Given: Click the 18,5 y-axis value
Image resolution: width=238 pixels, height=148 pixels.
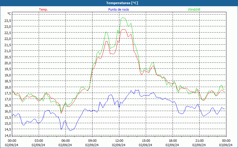Looking at the screenshot, I should pyautogui.click(x=8, y=81).
